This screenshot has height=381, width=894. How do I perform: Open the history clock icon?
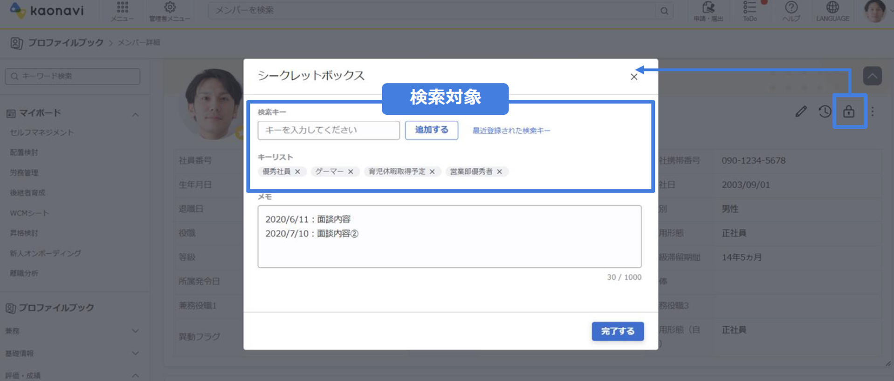click(x=825, y=111)
